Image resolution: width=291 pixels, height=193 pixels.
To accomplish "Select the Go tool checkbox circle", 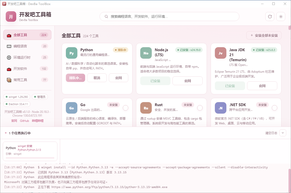I will [x=126, y=108].
